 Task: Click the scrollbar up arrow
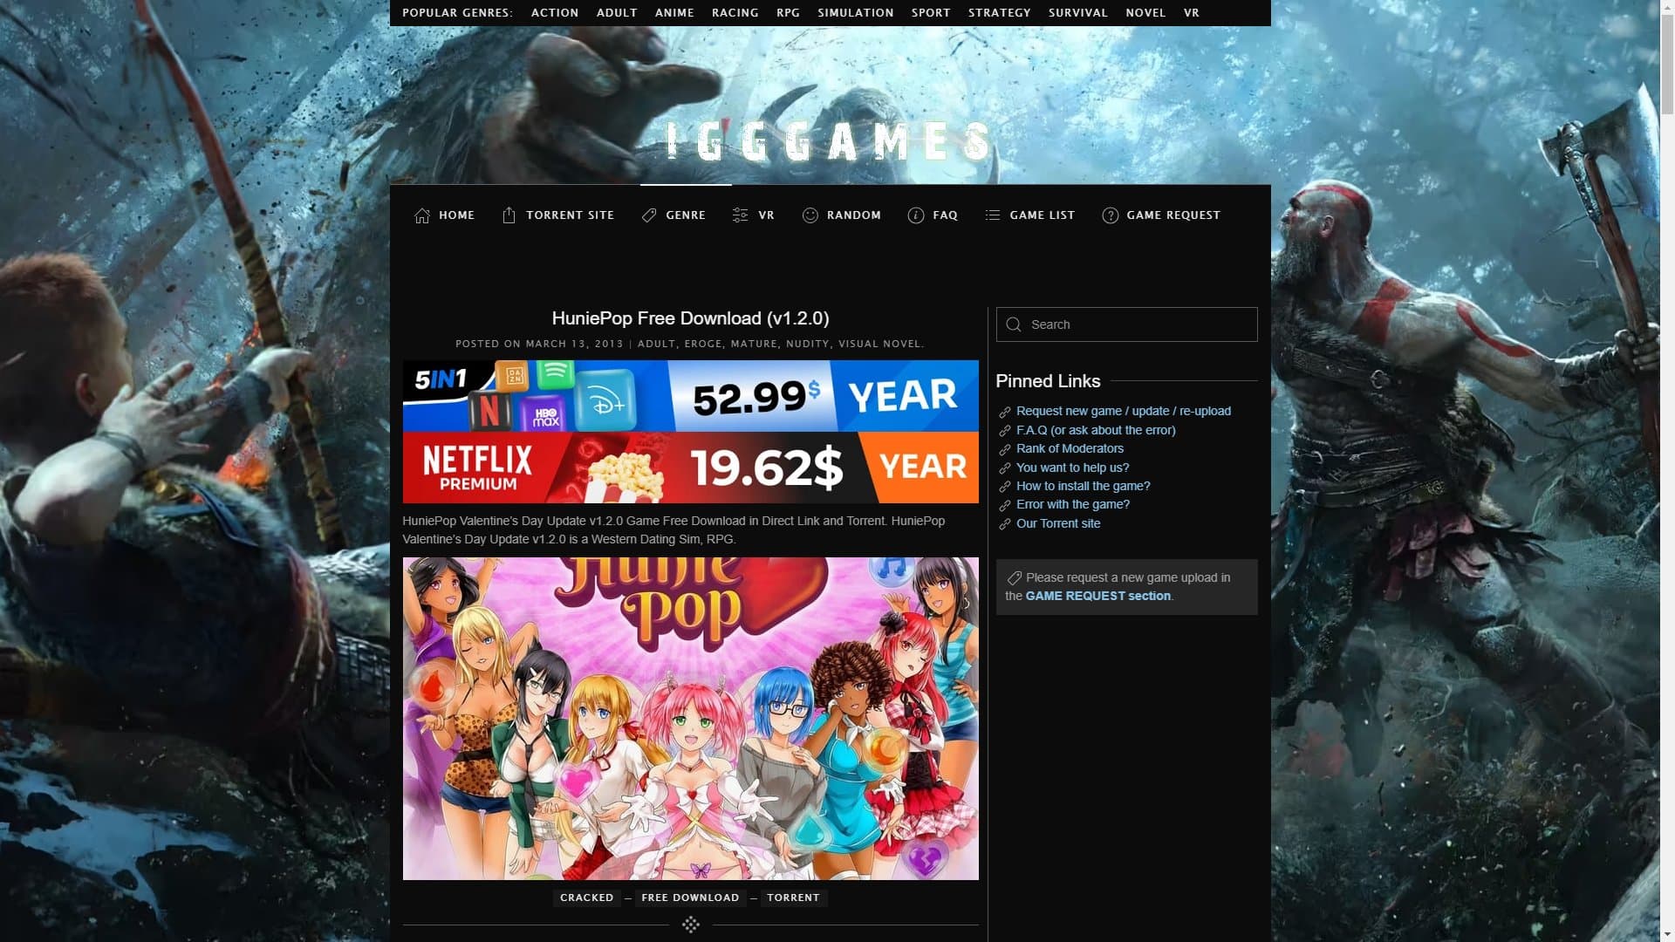pos(1667,7)
